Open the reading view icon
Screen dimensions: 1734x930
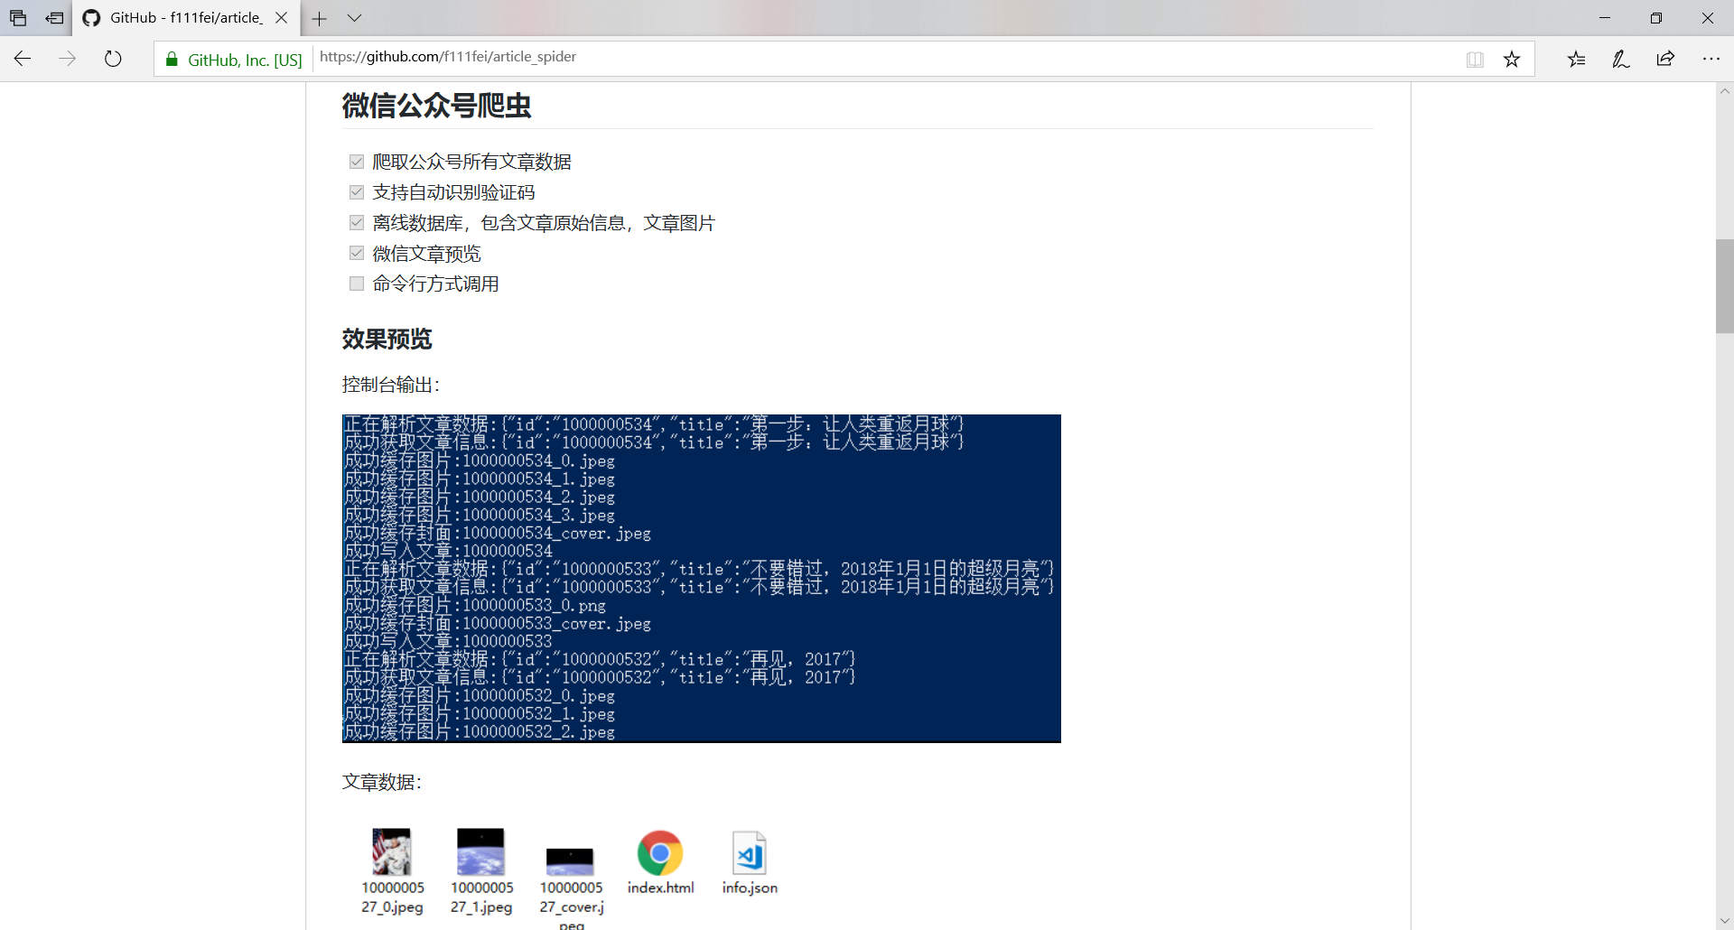point(1475,60)
